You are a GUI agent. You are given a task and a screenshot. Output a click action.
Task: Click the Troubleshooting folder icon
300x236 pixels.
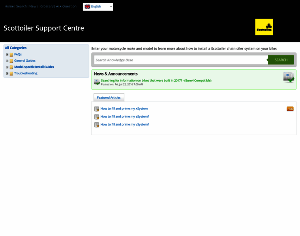pos(11,74)
